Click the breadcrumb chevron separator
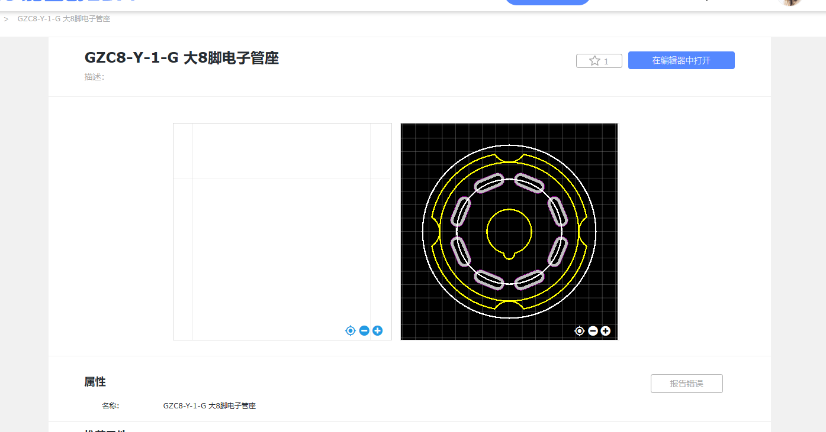The image size is (826, 432). [x=6, y=19]
